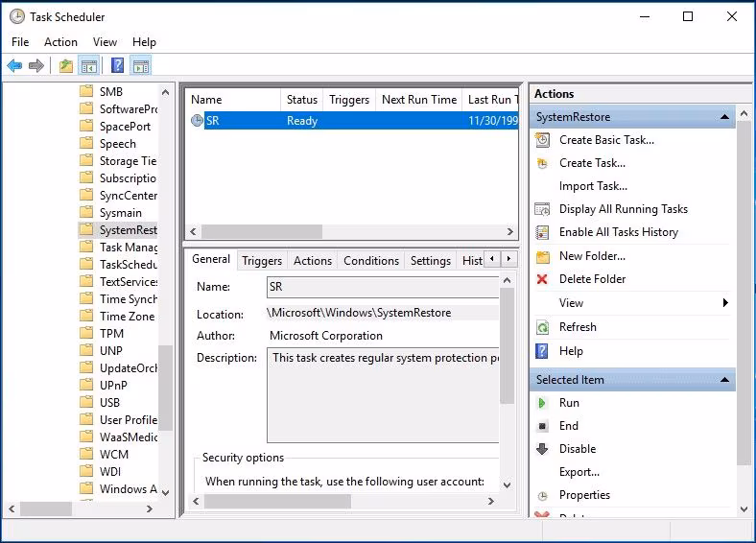
Task: Click the New Folder icon
Action: (x=543, y=256)
